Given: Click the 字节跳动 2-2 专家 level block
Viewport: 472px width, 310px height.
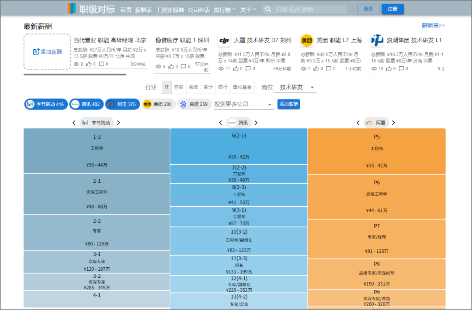Looking at the screenshot, I should pos(97,232).
